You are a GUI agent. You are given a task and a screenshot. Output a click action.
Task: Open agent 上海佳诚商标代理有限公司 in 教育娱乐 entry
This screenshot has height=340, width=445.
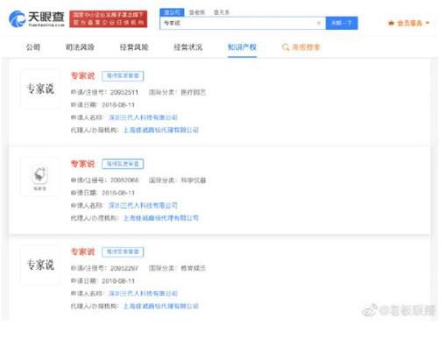161,306
